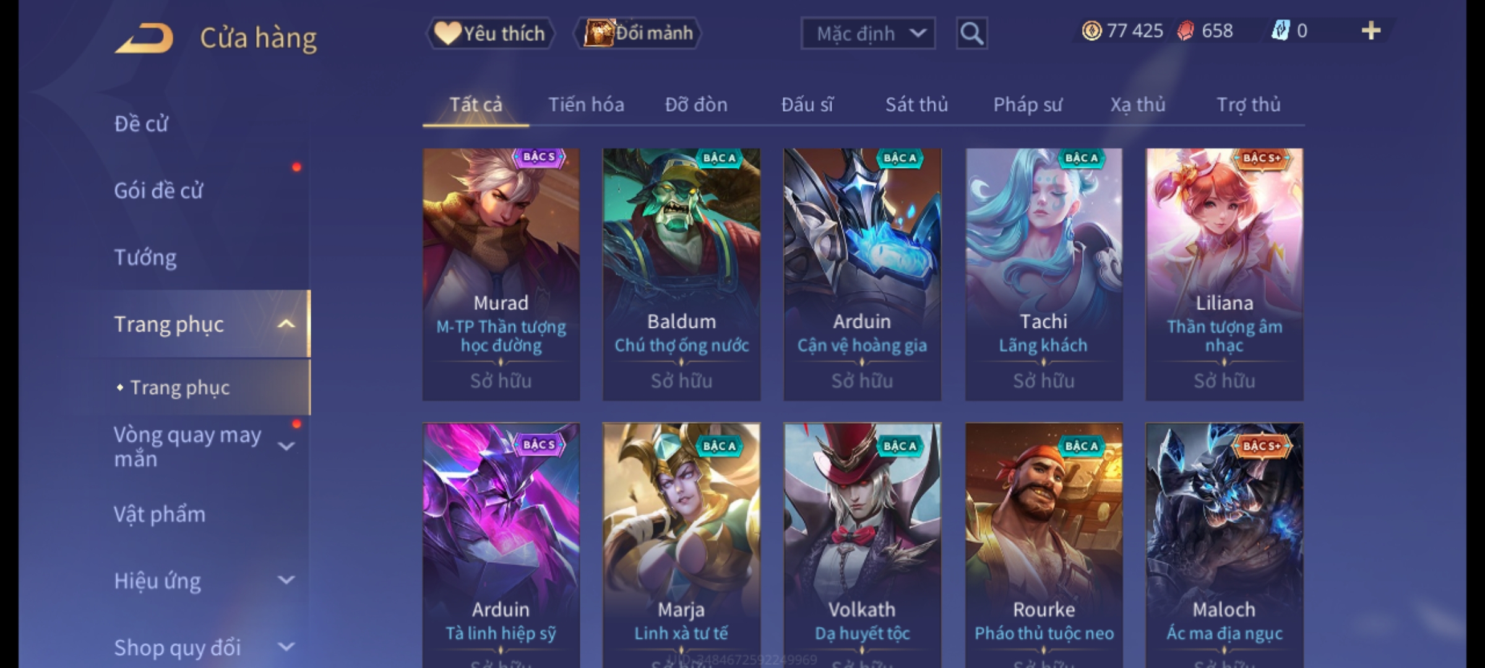The image size is (1485, 668).
Task: Open Liliana Thần tượng âm nhạc skin card
Action: [x=1224, y=274]
